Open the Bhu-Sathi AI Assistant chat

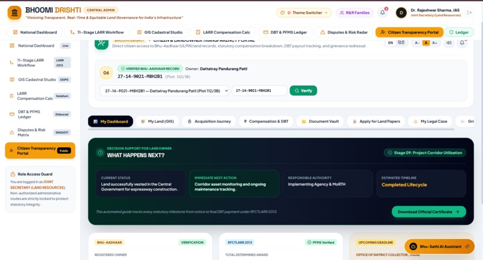[439, 246]
